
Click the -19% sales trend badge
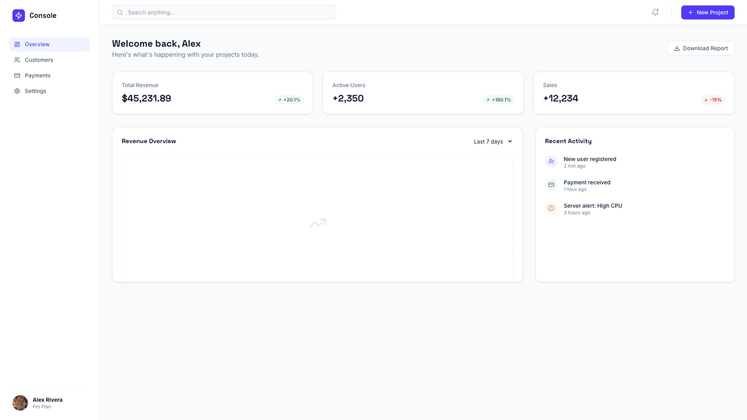click(712, 100)
